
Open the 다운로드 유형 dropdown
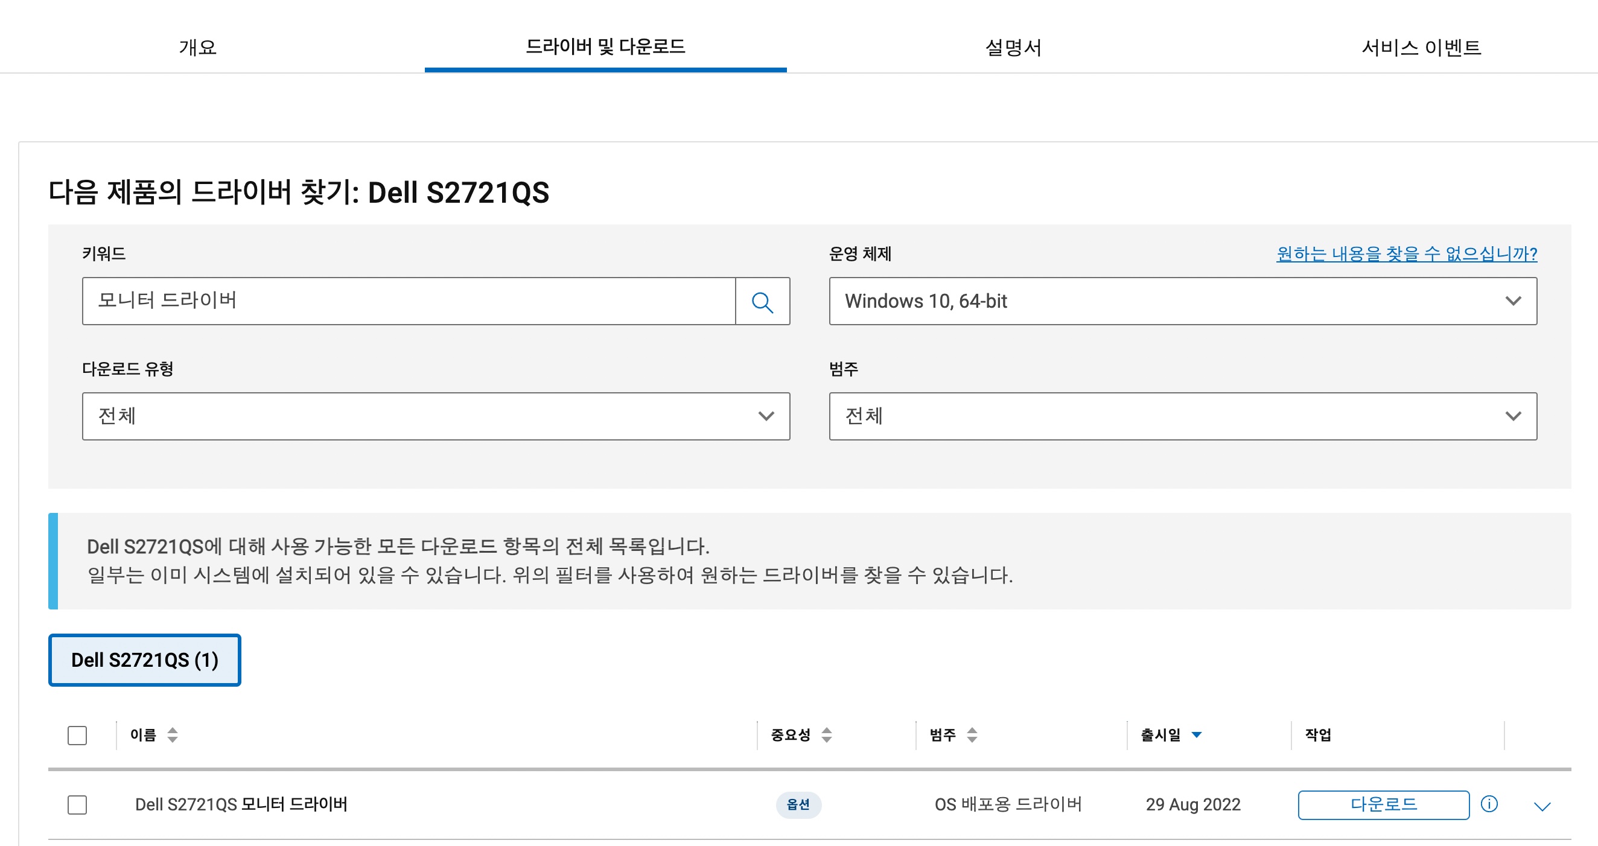pyautogui.click(x=436, y=416)
